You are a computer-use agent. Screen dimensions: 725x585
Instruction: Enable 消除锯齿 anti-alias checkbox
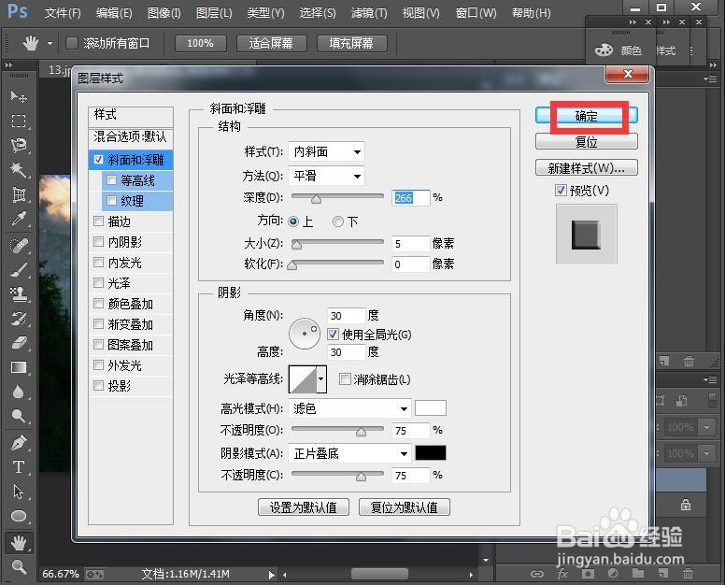click(345, 379)
